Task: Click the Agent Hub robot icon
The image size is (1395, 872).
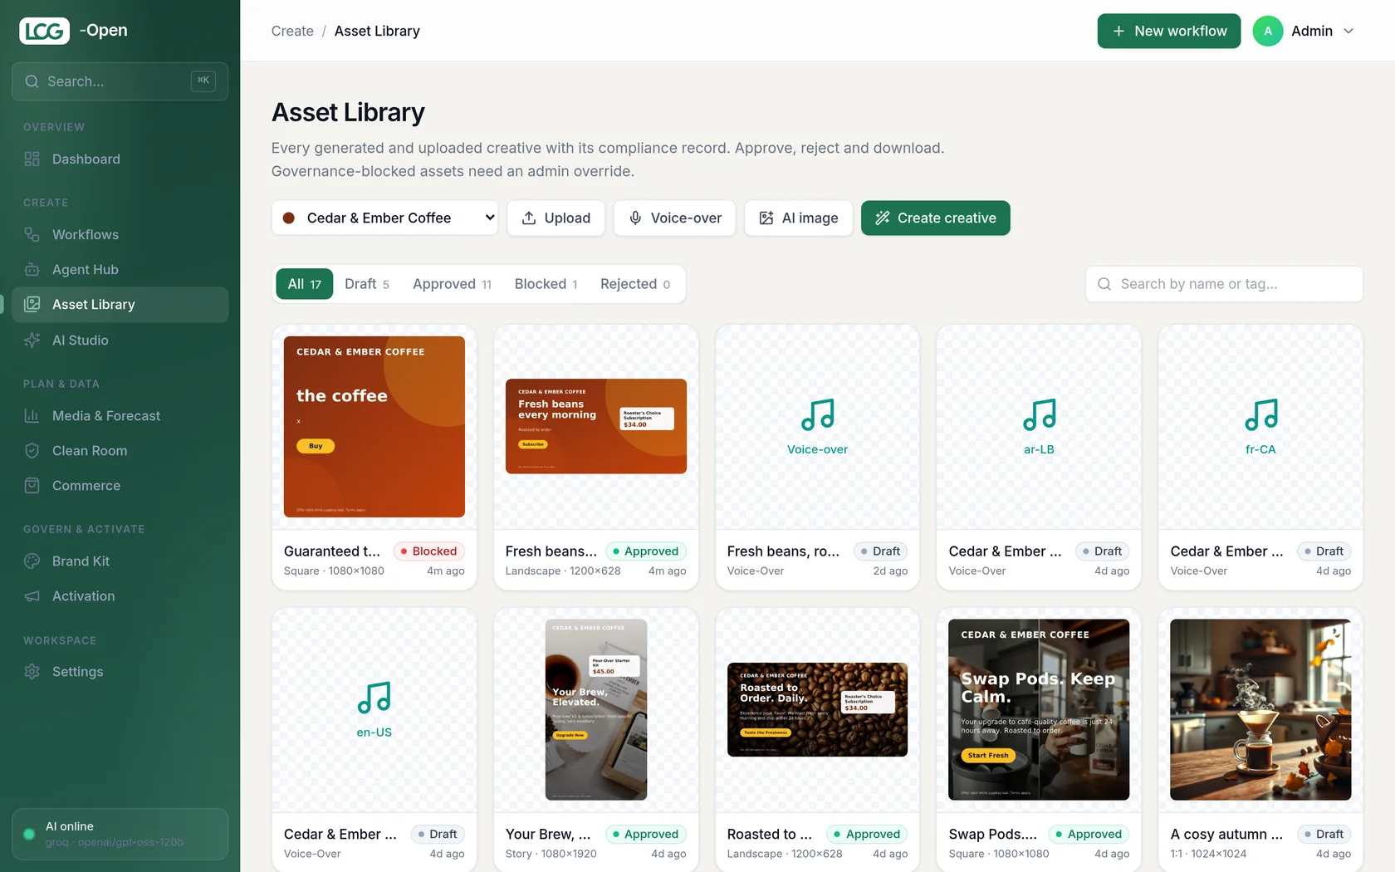Action: click(32, 269)
